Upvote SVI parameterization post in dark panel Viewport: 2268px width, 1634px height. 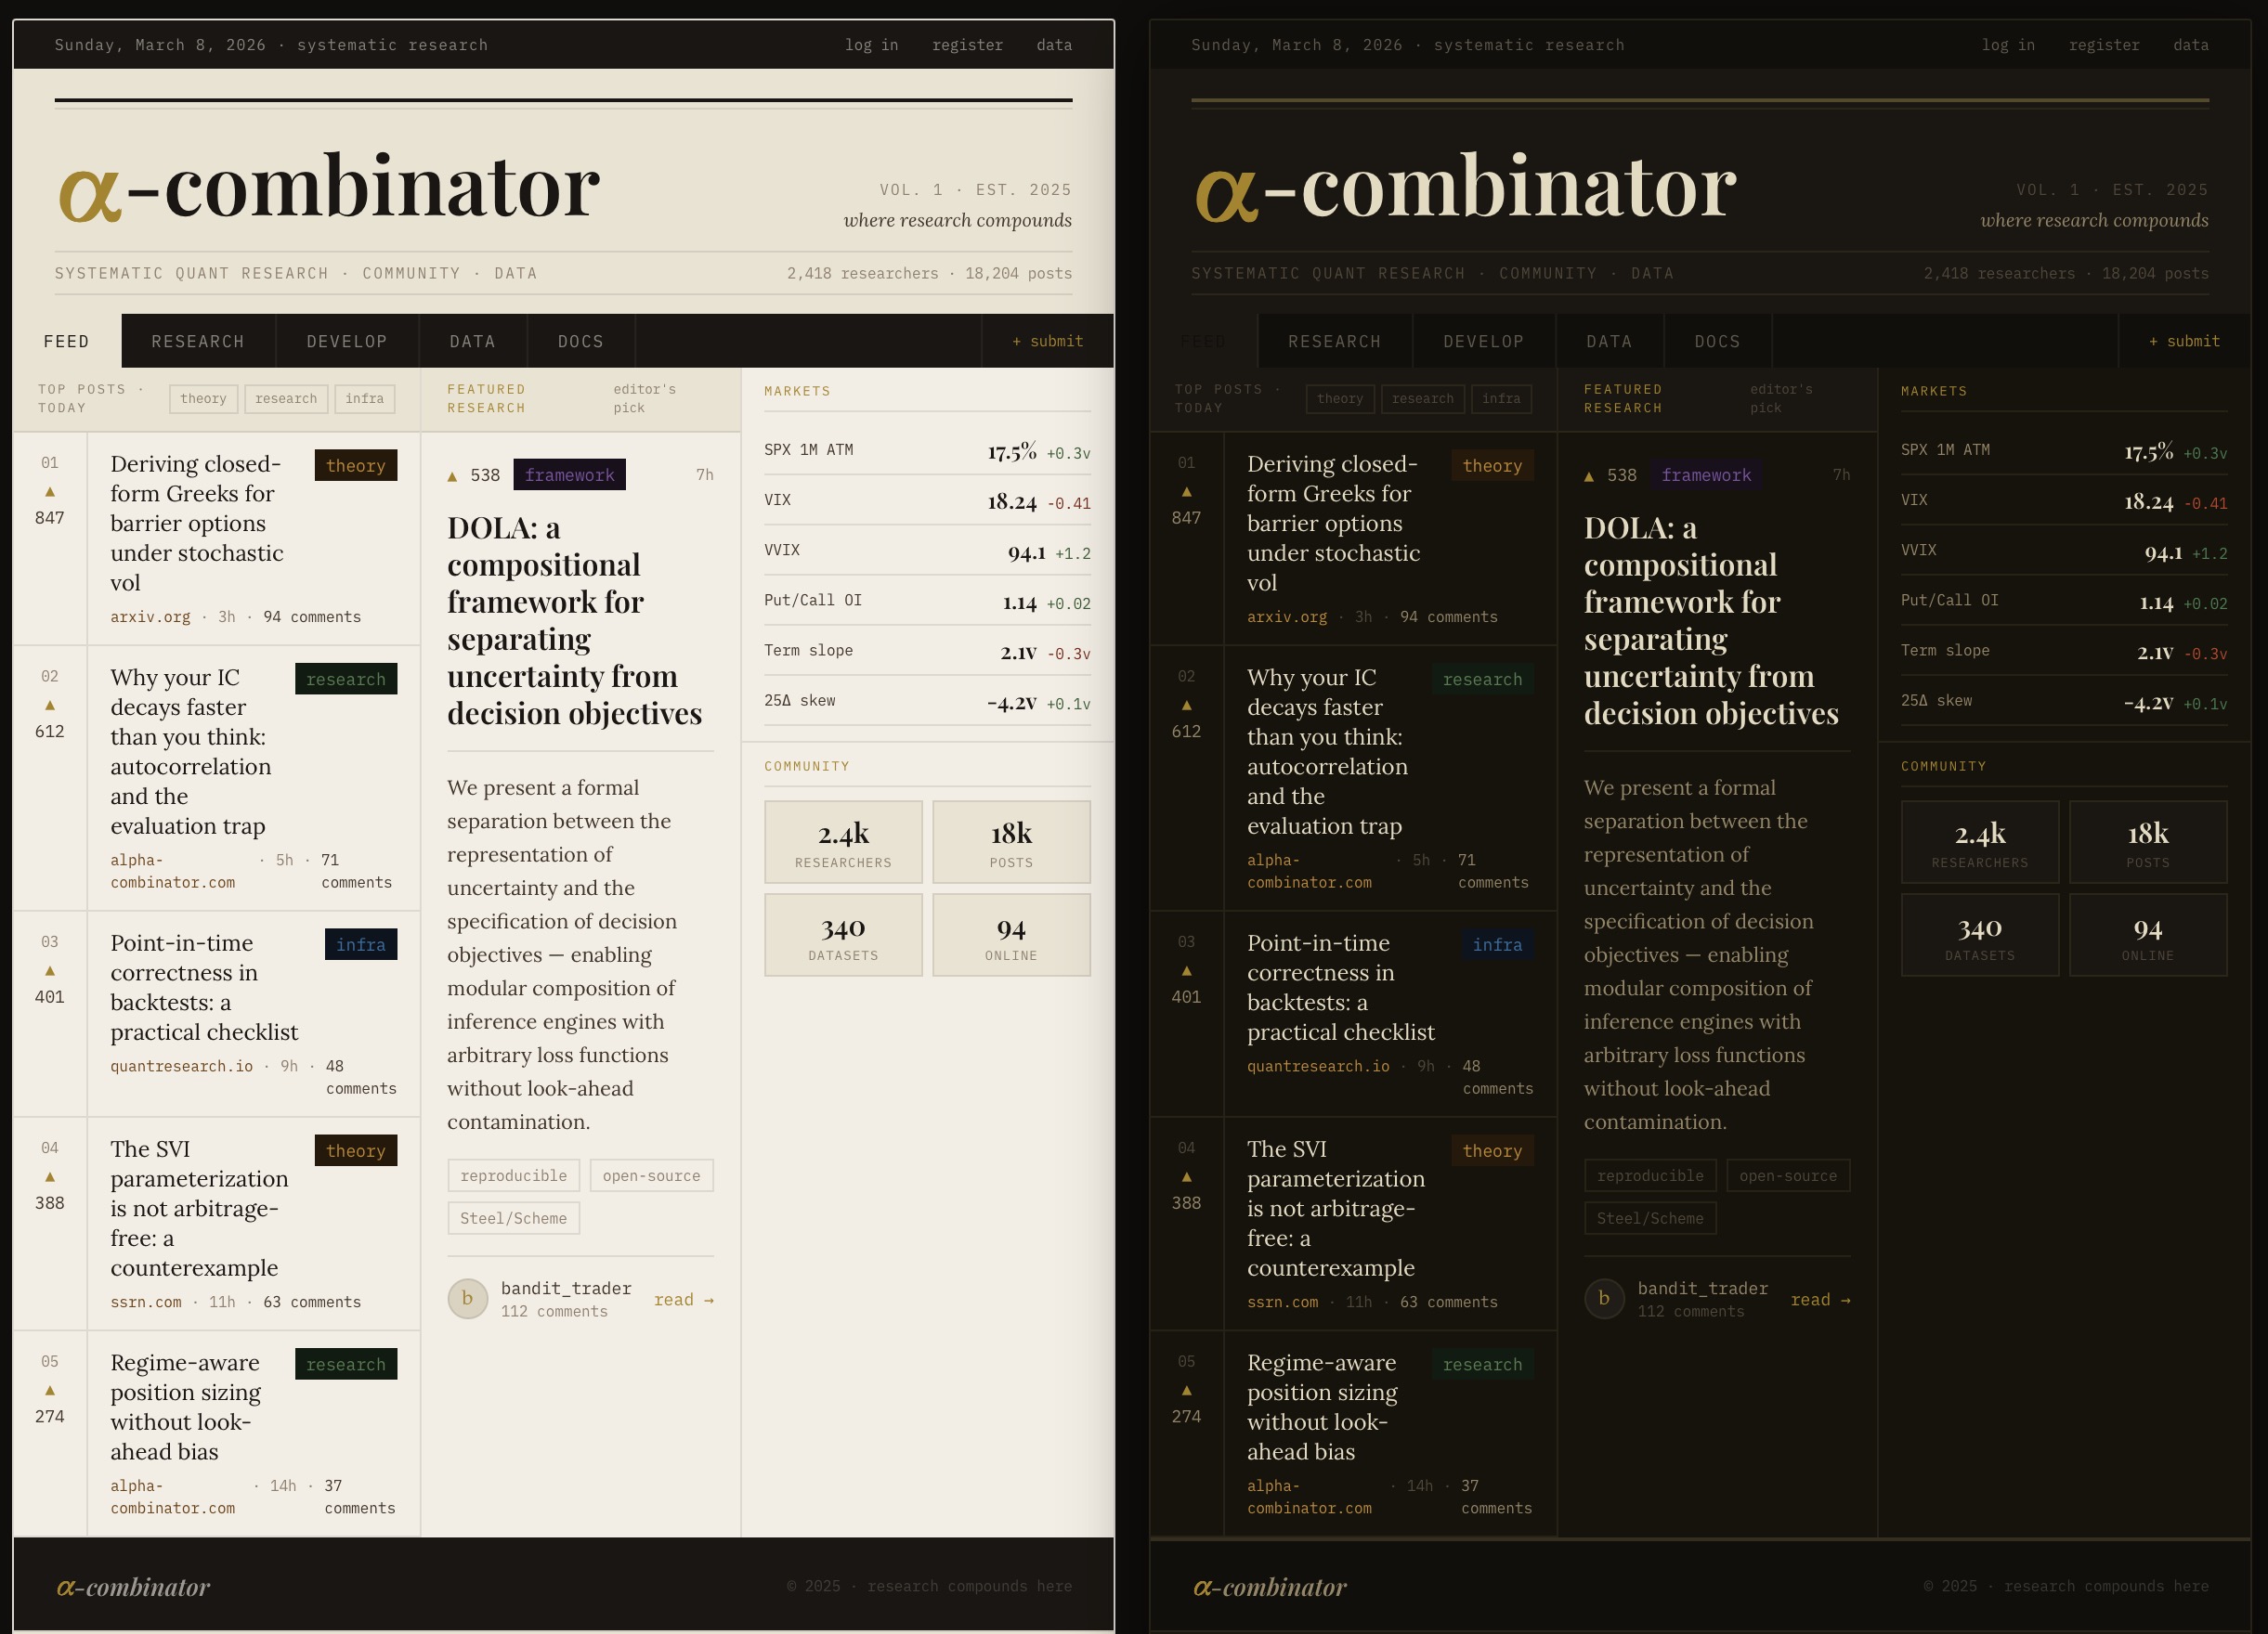[x=1186, y=1177]
